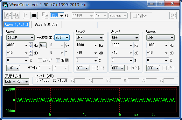Click the バー button beside Hz
The height and width of the screenshot is (120, 182).
coord(43,45)
